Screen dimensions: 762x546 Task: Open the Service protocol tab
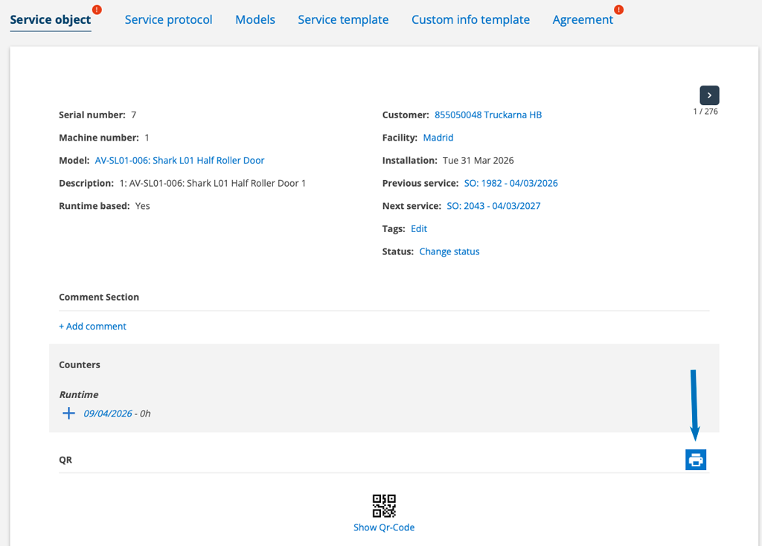168,19
